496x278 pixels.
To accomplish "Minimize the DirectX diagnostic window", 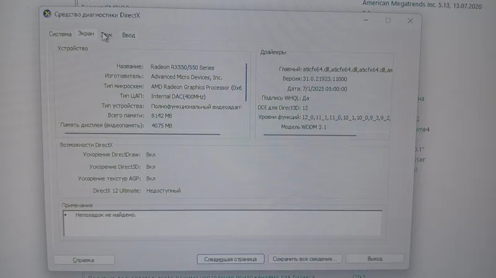I will (366, 20).
